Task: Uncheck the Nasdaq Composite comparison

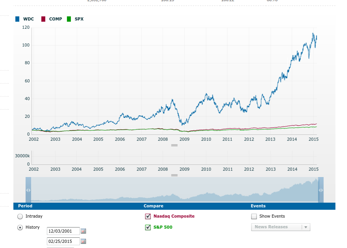Action: pyautogui.click(x=148, y=216)
